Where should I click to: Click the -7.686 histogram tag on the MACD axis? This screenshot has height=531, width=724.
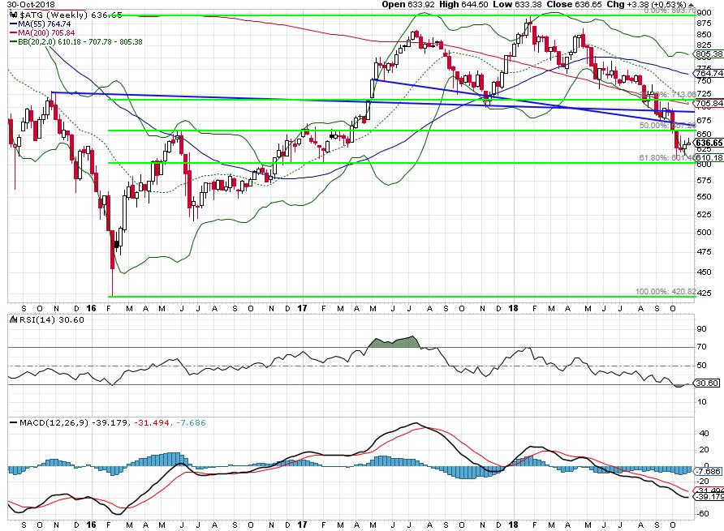tap(708, 471)
